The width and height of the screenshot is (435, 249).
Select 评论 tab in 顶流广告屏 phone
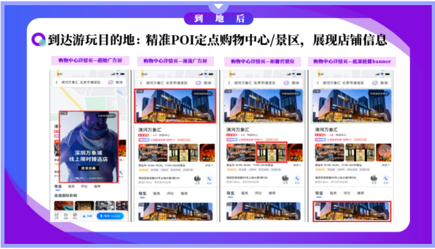point(170,193)
